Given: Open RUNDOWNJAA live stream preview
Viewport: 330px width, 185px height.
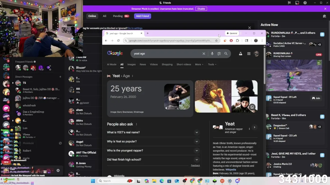Looking at the screenshot, I should (x=294, y=75).
